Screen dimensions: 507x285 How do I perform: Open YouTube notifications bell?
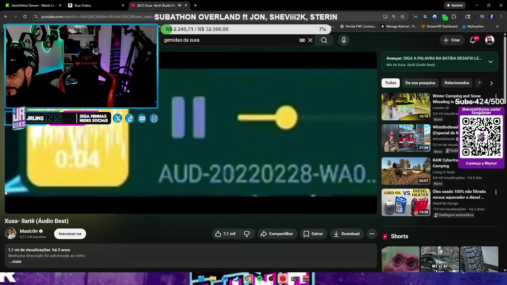(x=473, y=40)
